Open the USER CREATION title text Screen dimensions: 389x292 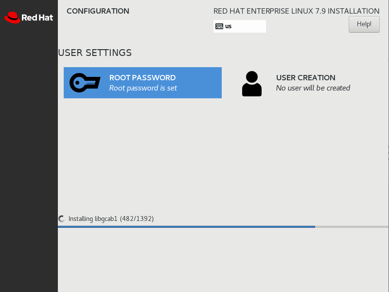click(x=306, y=78)
